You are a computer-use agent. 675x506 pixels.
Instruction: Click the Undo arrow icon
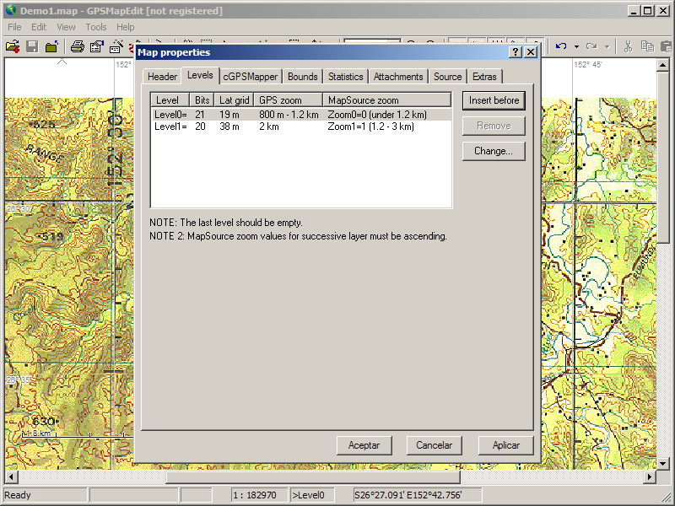coord(561,46)
